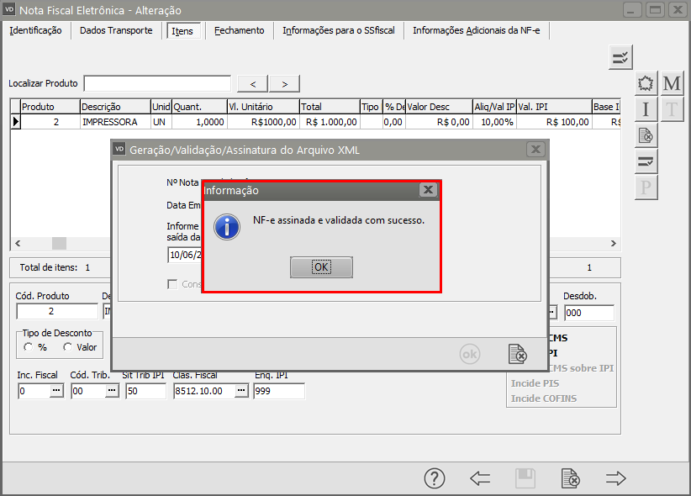This screenshot has height=496, width=691.
Task: Minimize the Nota Fiscal Eletrônica window
Action: pyautogui.click(x=632, y=10)
